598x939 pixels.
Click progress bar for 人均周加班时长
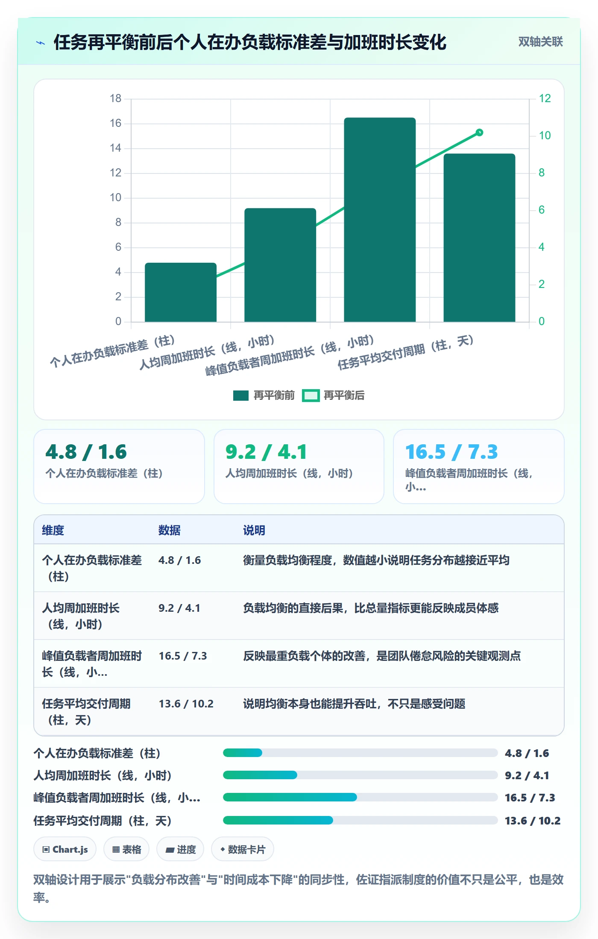coord(360,775)
